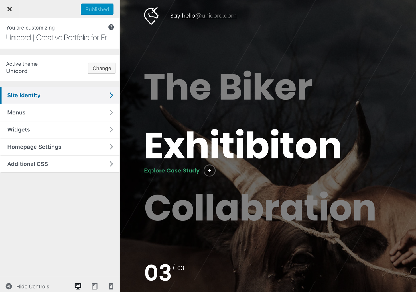Click the Published button
Viewport: 416px width, 292px height.
click(x=97, y=9)
